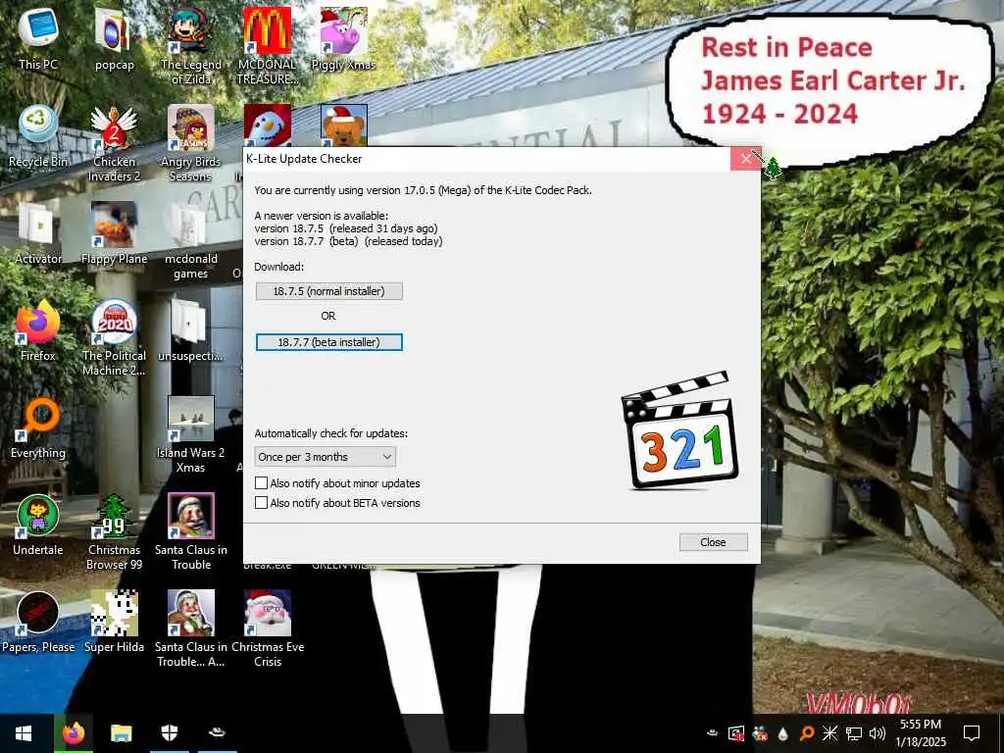Select the Flappy Plane shortcut
The image size is (1004, 753).
pos(114,233)
